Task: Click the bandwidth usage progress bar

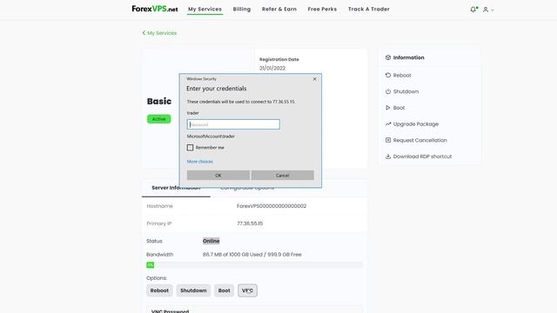Action: pos(254,265)
